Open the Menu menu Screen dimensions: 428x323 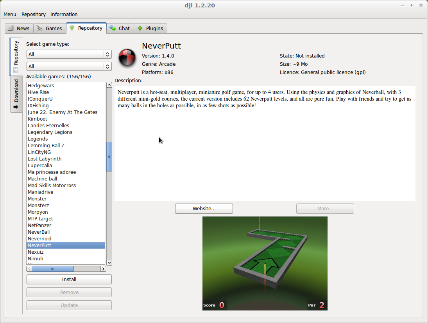click(10, 14)
